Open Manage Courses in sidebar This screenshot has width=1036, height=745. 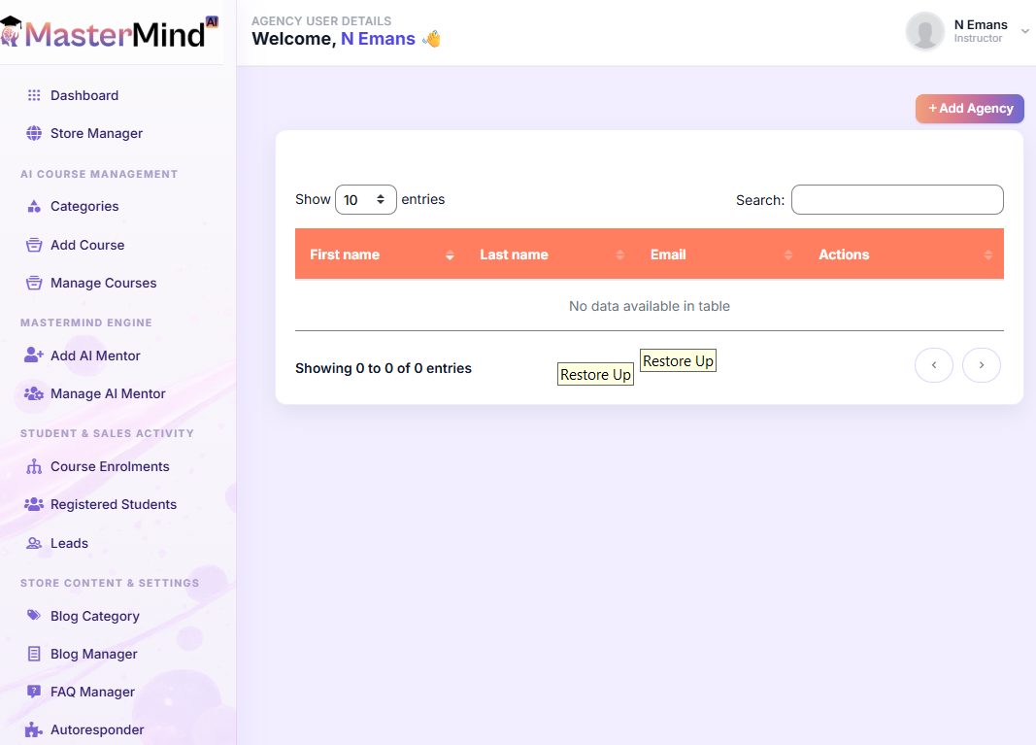[x=103, y=283]
